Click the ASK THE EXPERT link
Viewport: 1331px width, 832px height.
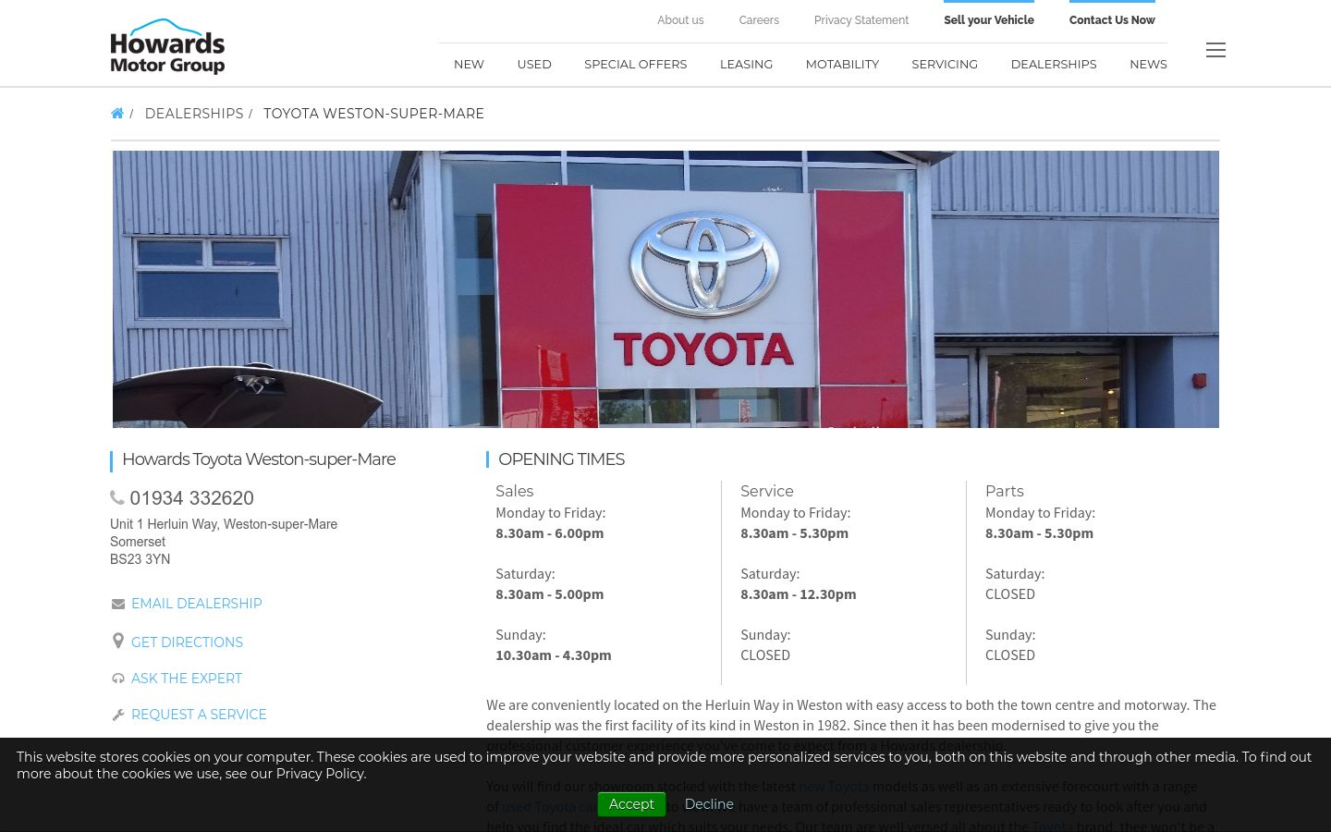click(187, 679)
